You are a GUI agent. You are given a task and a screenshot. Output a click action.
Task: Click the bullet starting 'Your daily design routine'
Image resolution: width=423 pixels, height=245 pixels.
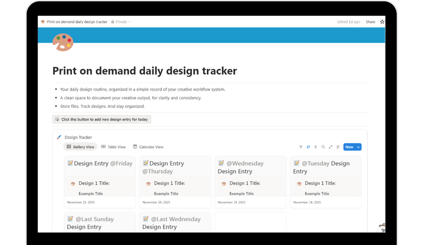tap(142, 89)
